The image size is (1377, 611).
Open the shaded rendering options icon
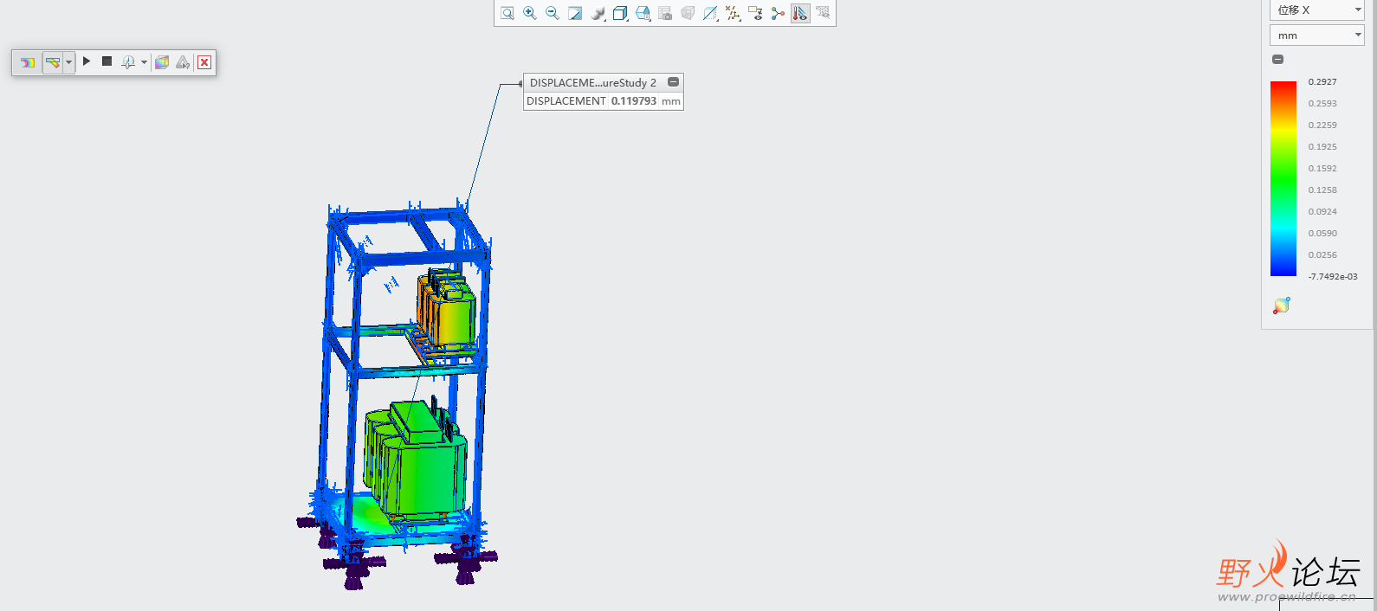[598, 13]
